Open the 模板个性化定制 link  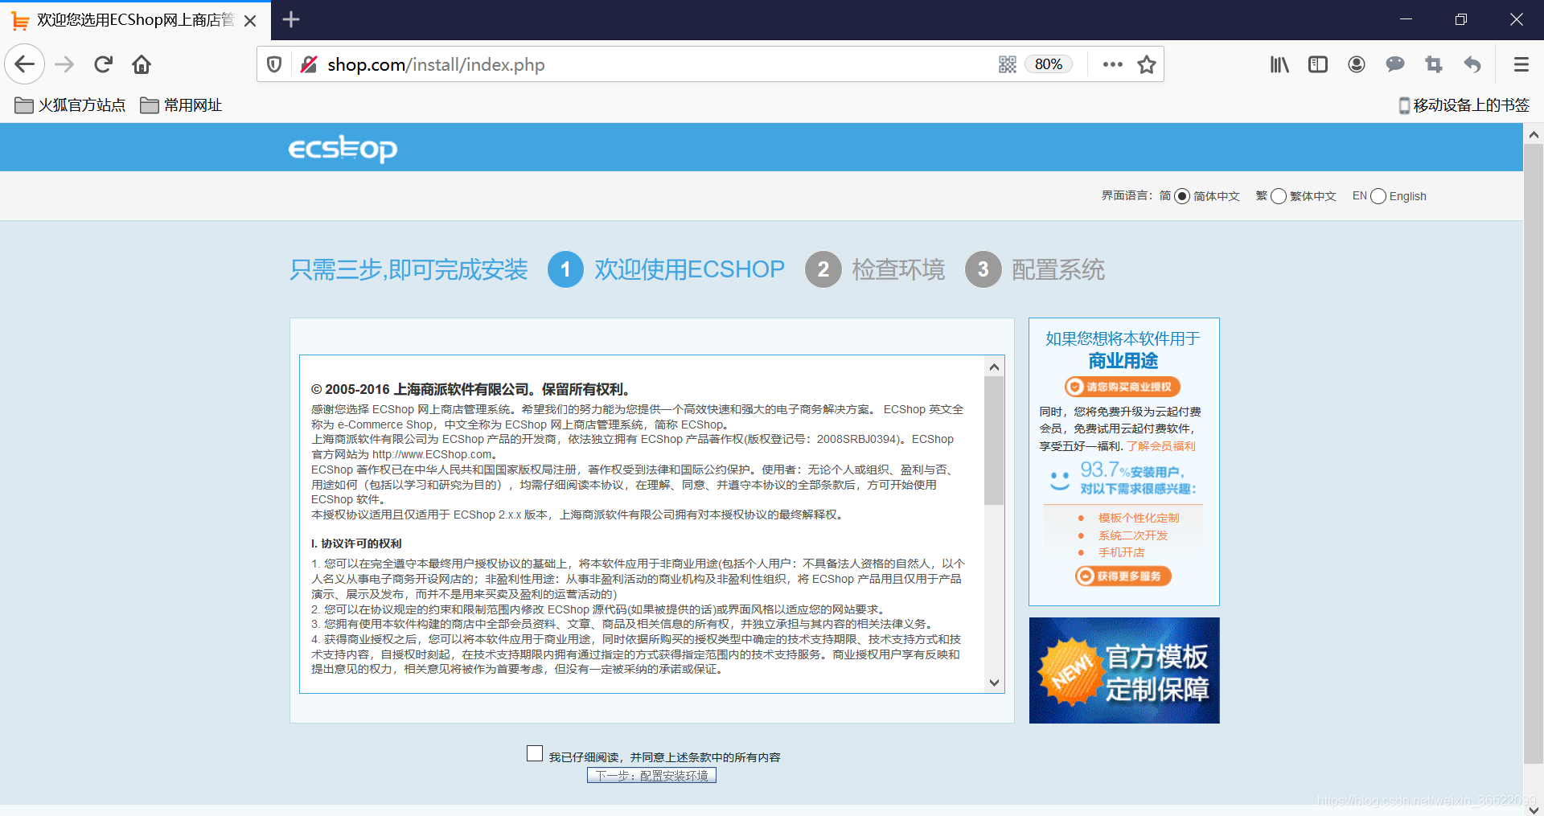click(x=1139, y=518)
